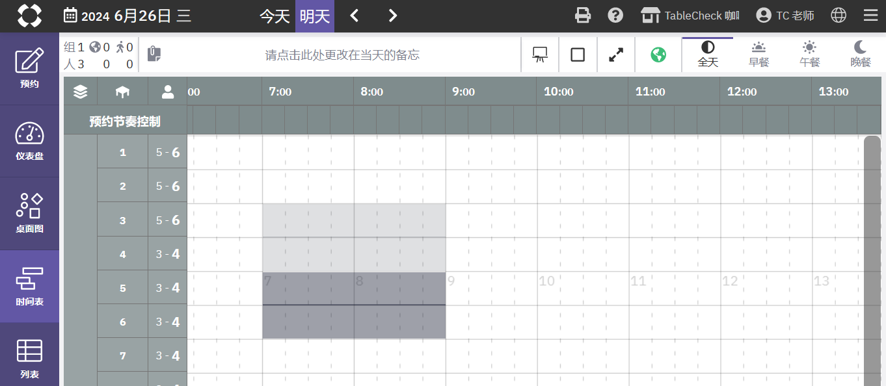This screenshot has height=386, width=886.
Task: Click the TableCheck logo icon
Action: point(29,16)
